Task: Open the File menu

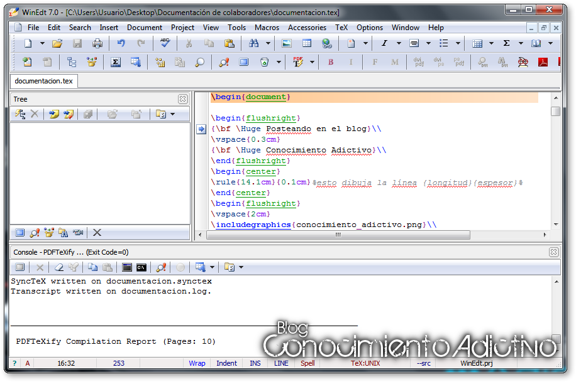Action: tap(33, 28)
